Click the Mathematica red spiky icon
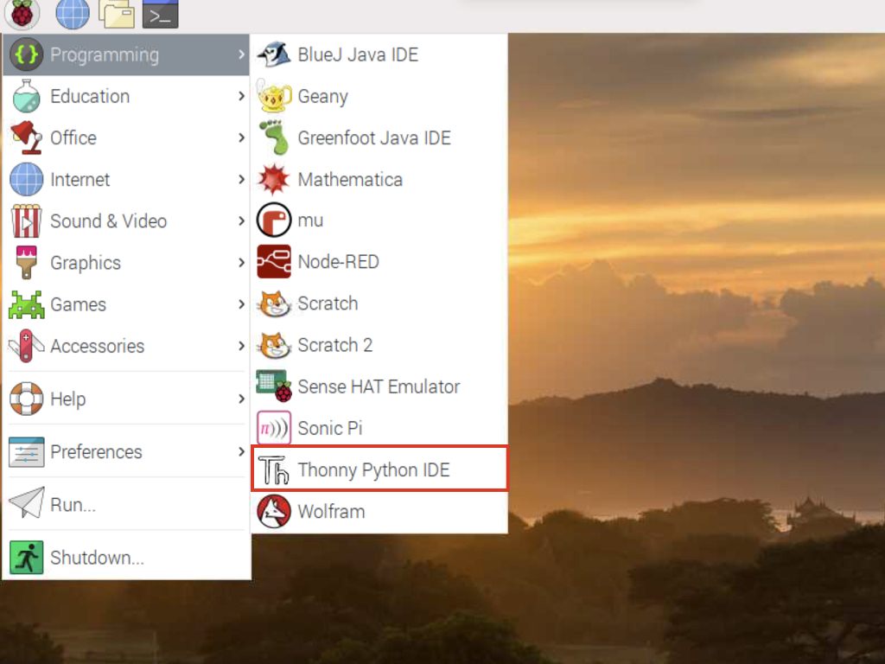The width and height of the screenshot is (885, 664). coord(274,179)
